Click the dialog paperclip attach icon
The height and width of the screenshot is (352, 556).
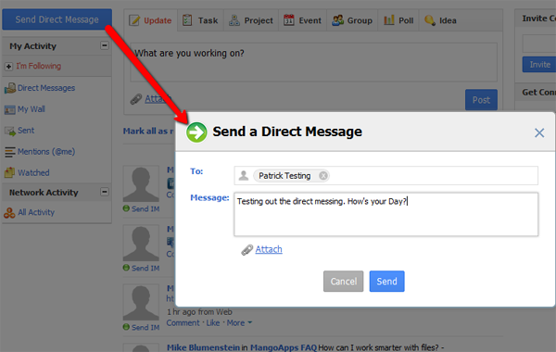(x=246, y=250)
